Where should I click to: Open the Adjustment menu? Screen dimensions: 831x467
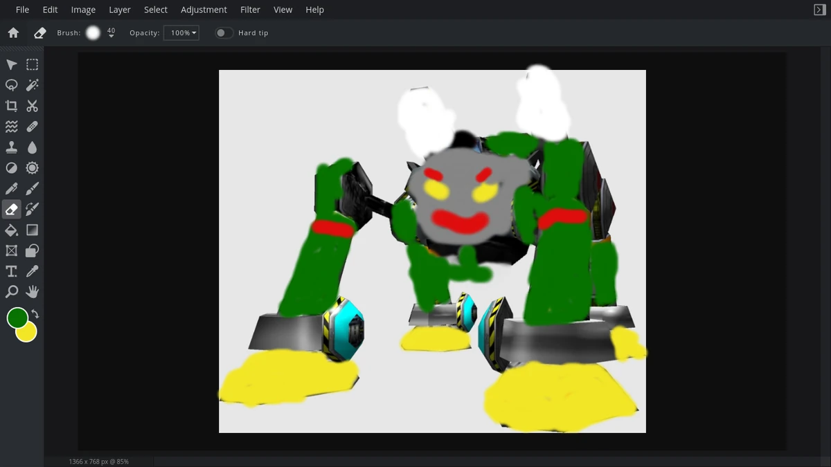(x=204, y=9)
